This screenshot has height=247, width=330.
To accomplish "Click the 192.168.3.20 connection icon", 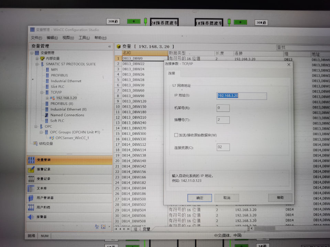I will click(x=52, y=98).
